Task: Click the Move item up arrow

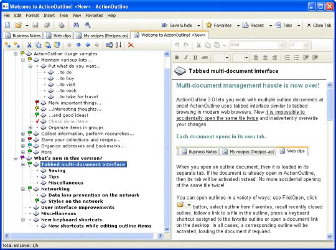Action: [x=69, y=45]
